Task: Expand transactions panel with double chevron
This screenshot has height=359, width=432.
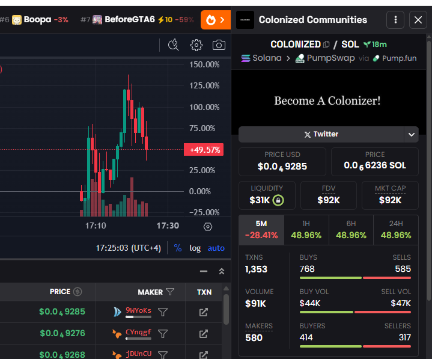Action: (x=222, y=271)
